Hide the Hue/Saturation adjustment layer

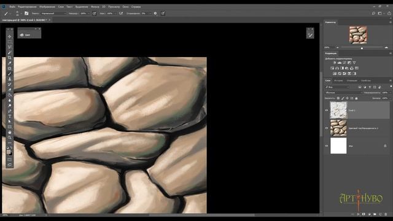327,128
